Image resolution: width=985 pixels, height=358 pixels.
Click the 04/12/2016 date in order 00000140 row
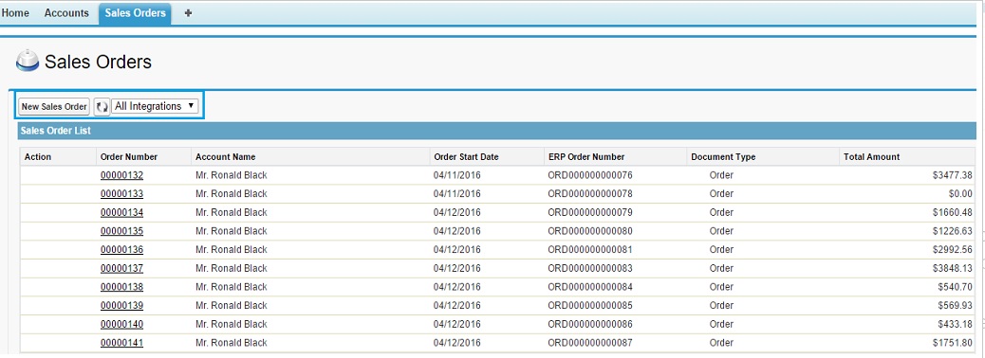(456, 324)
